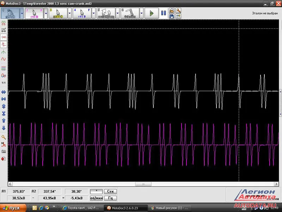The width and height of the screenshot is (282, 212).
Task: Save oscillogram with floppy disk icon
Action: 172,16
